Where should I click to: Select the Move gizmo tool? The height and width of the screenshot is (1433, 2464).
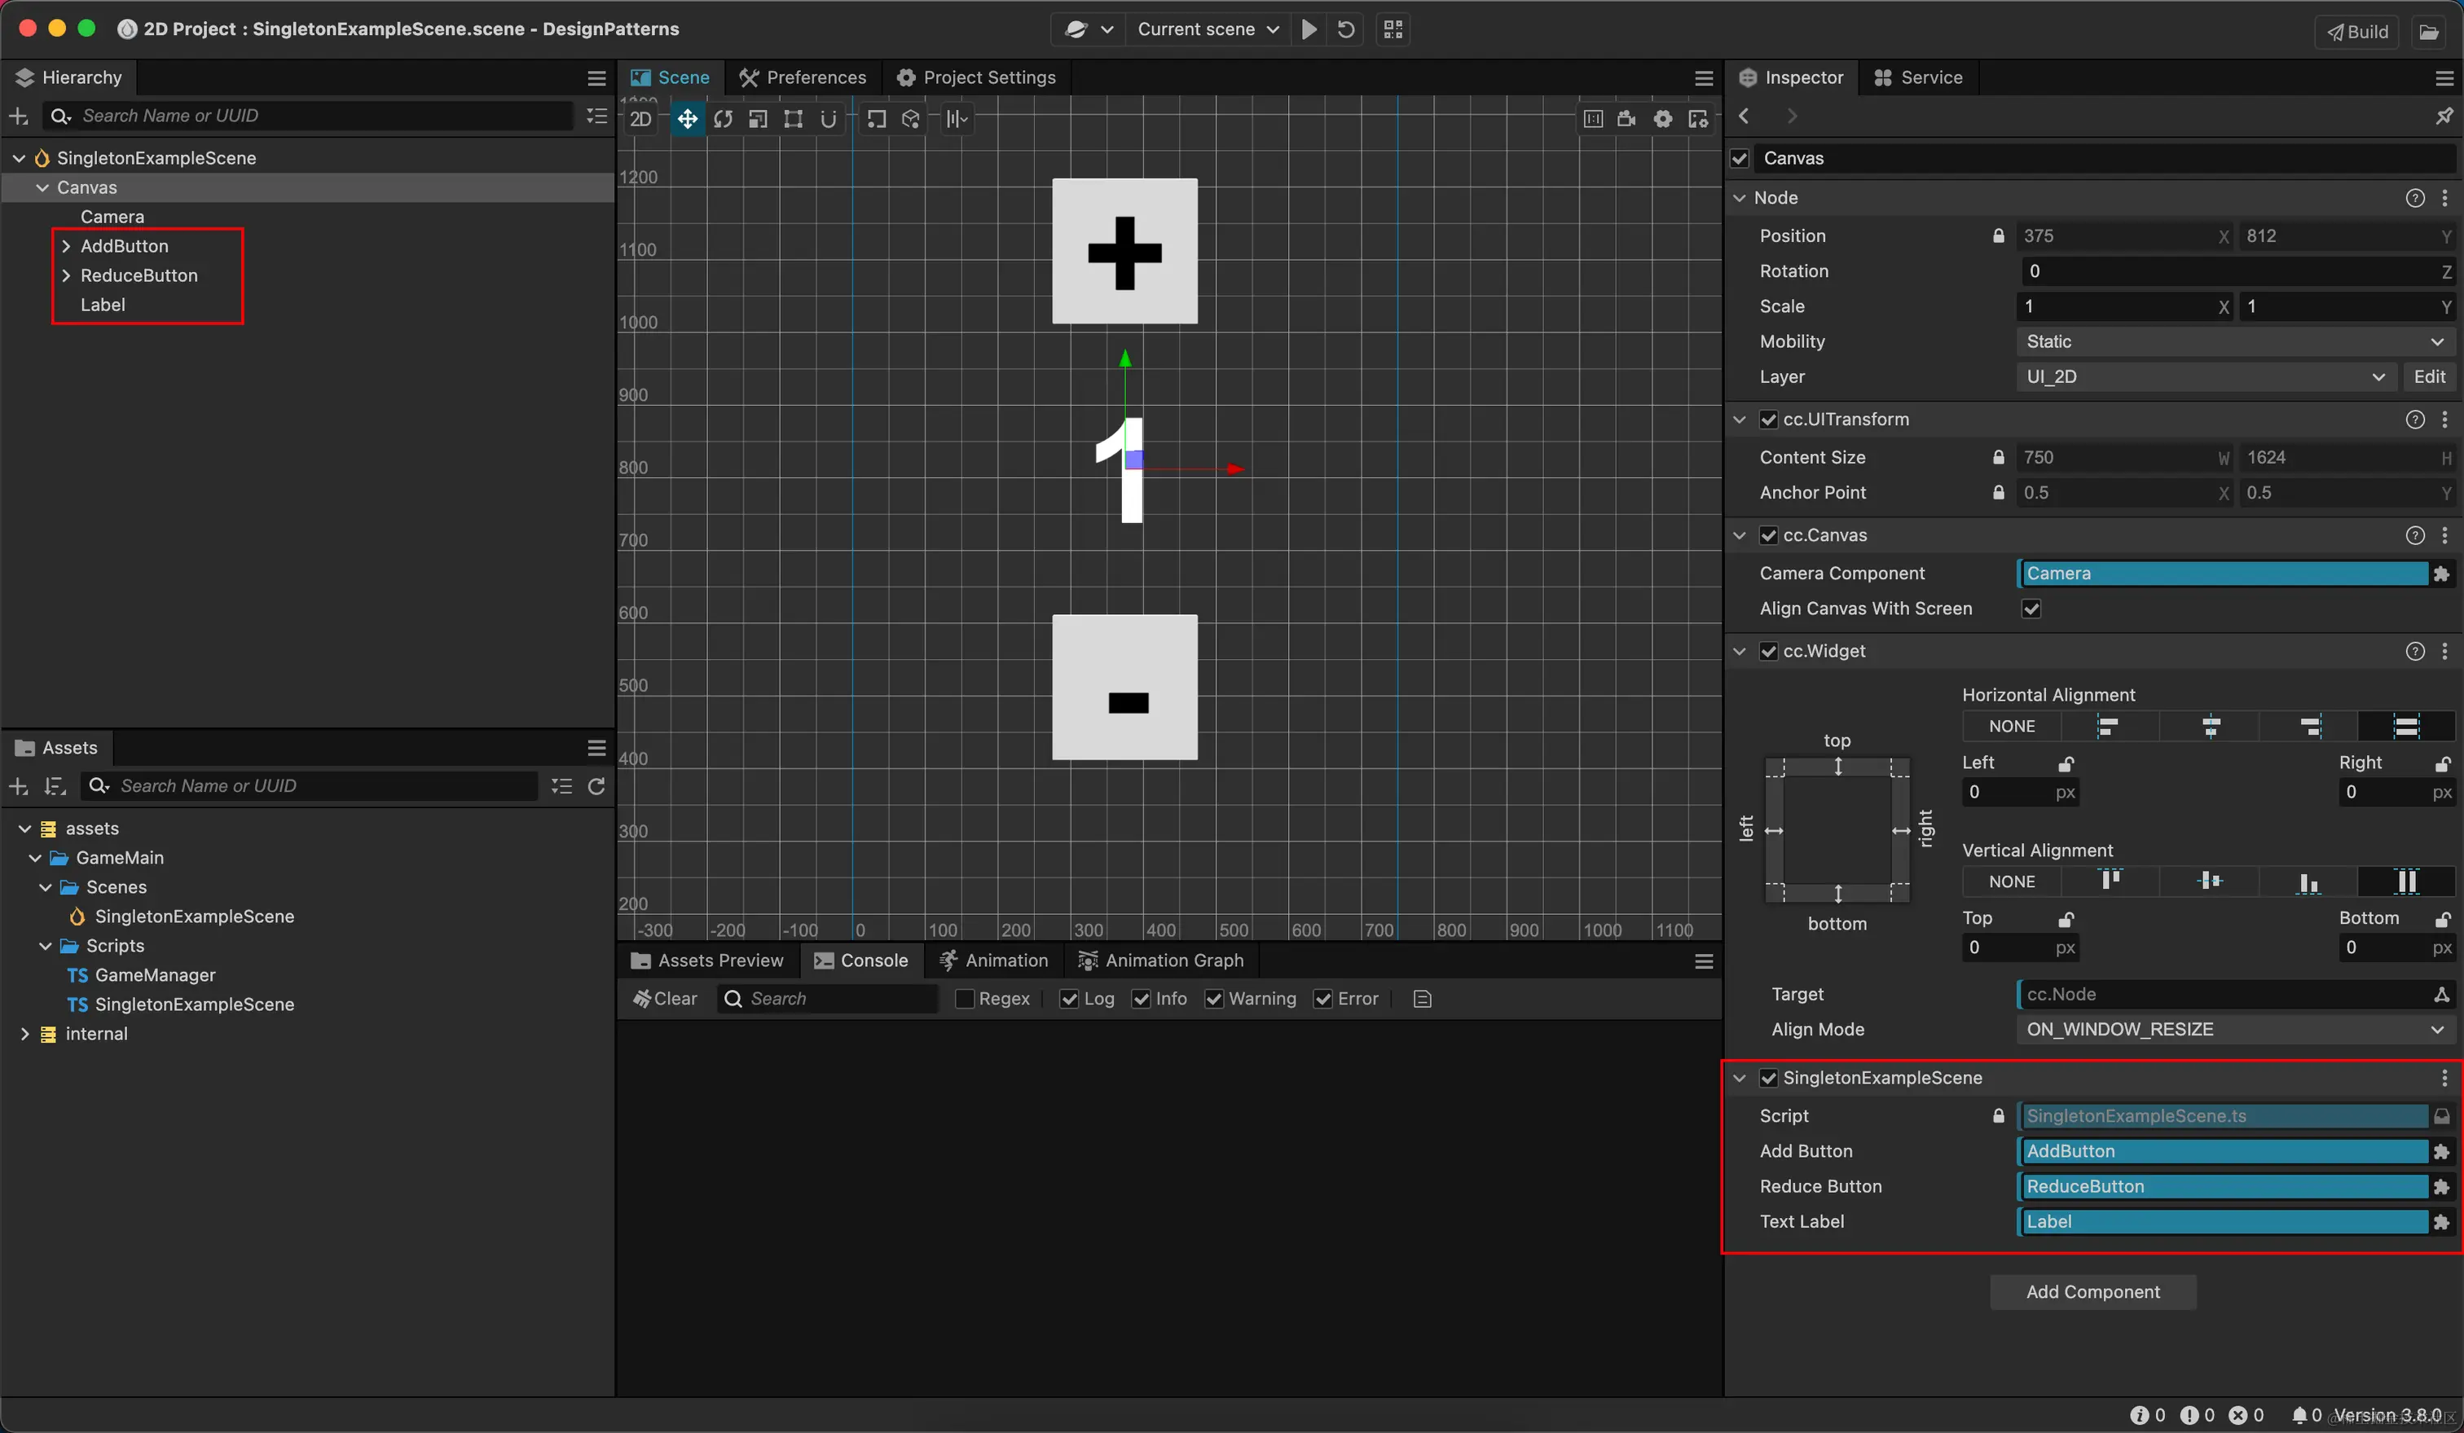coord(688,118)
